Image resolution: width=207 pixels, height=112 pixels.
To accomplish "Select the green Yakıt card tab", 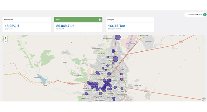I will click(x=78, y=20).
